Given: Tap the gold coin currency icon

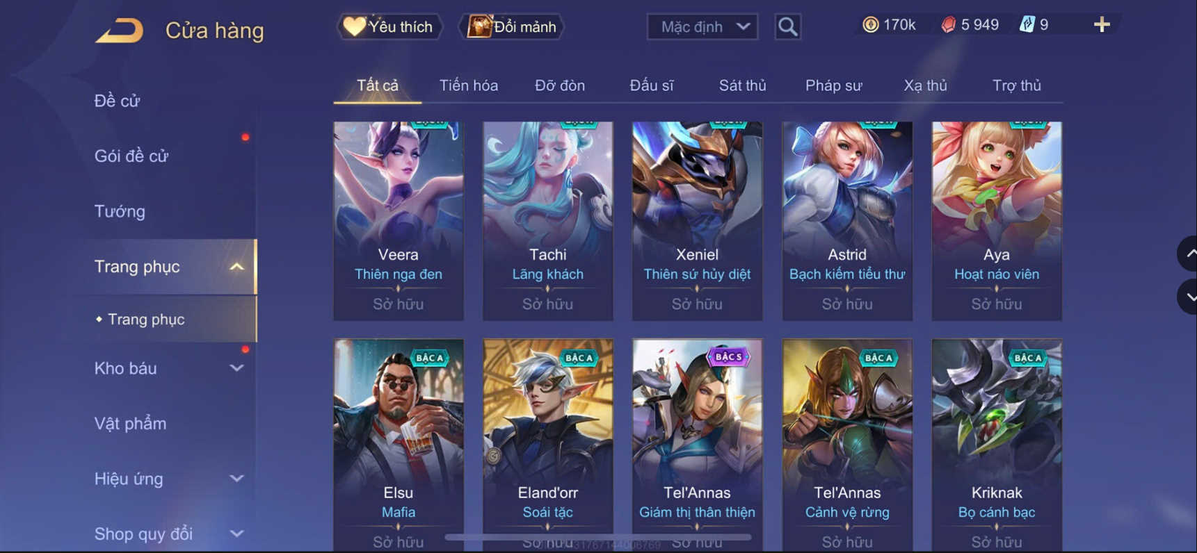Looking at the screenshot, I should coord(870,25).
